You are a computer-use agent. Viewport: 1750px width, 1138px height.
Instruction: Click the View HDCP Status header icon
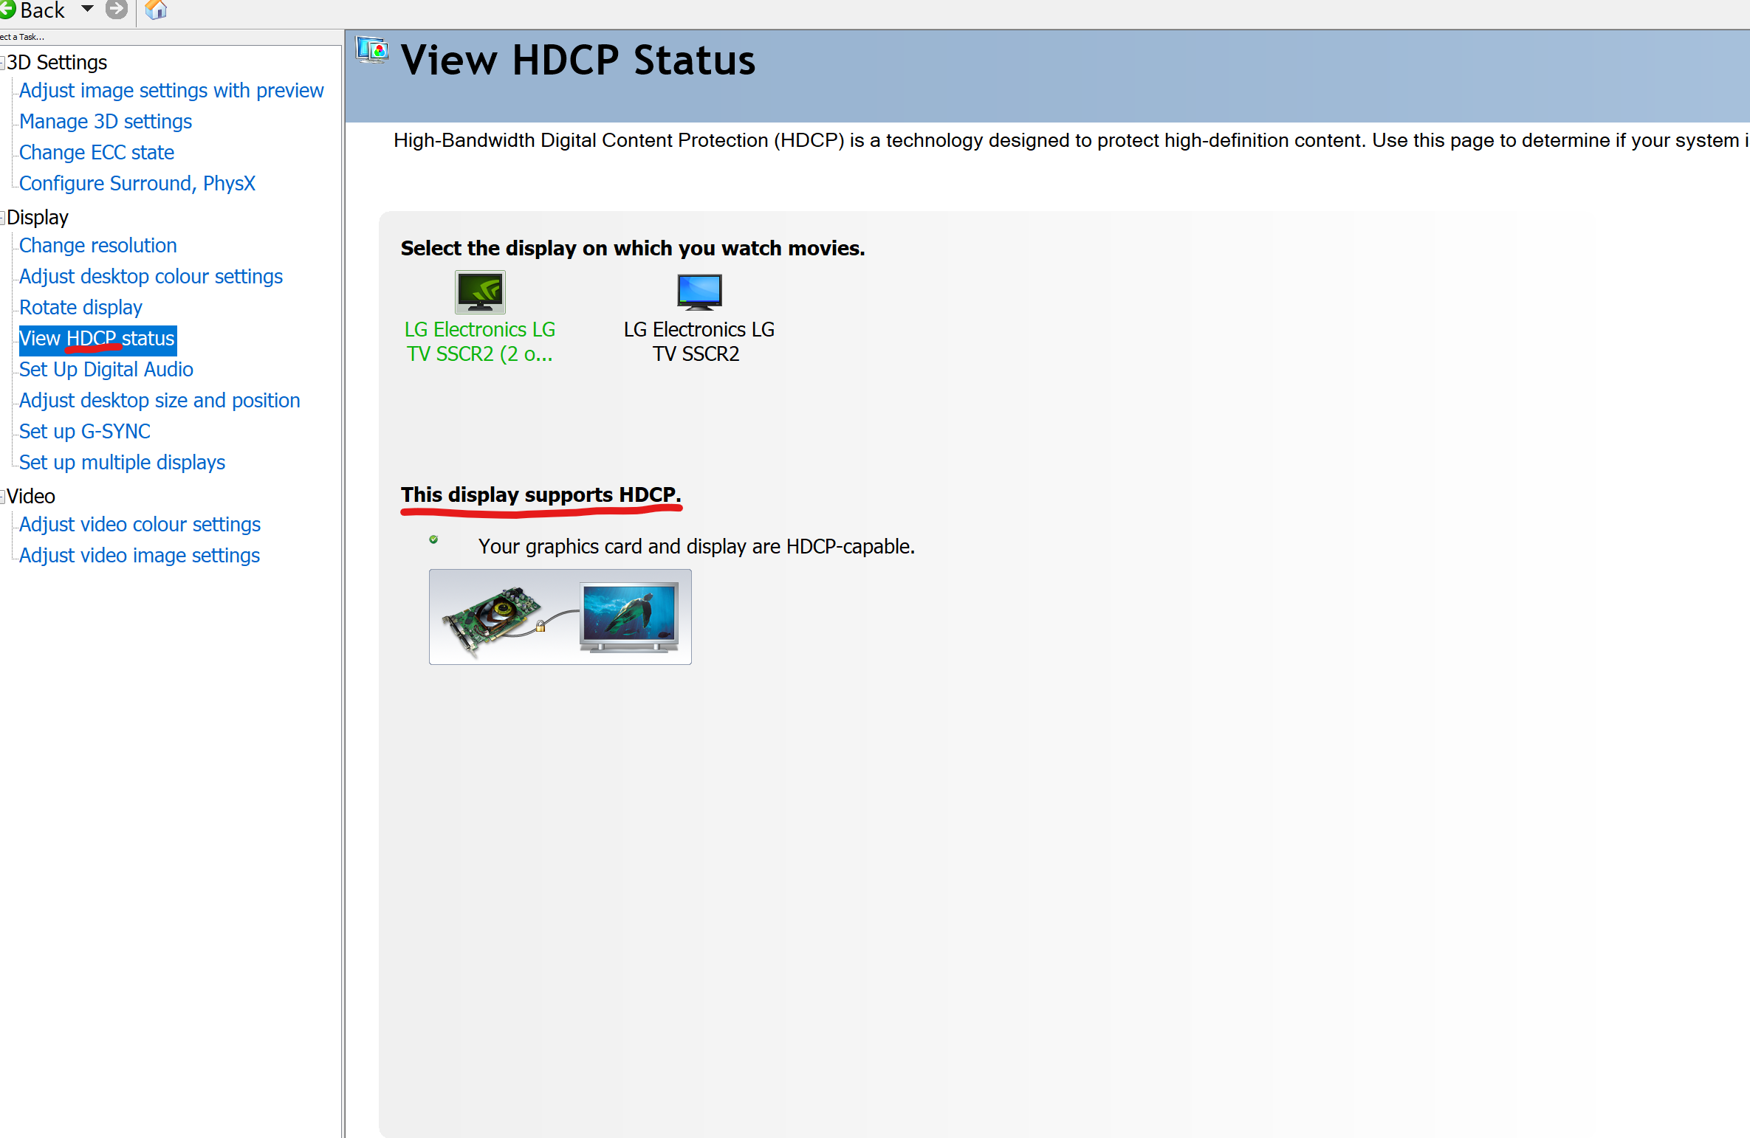pyautogui.click(x=372, y=50)
